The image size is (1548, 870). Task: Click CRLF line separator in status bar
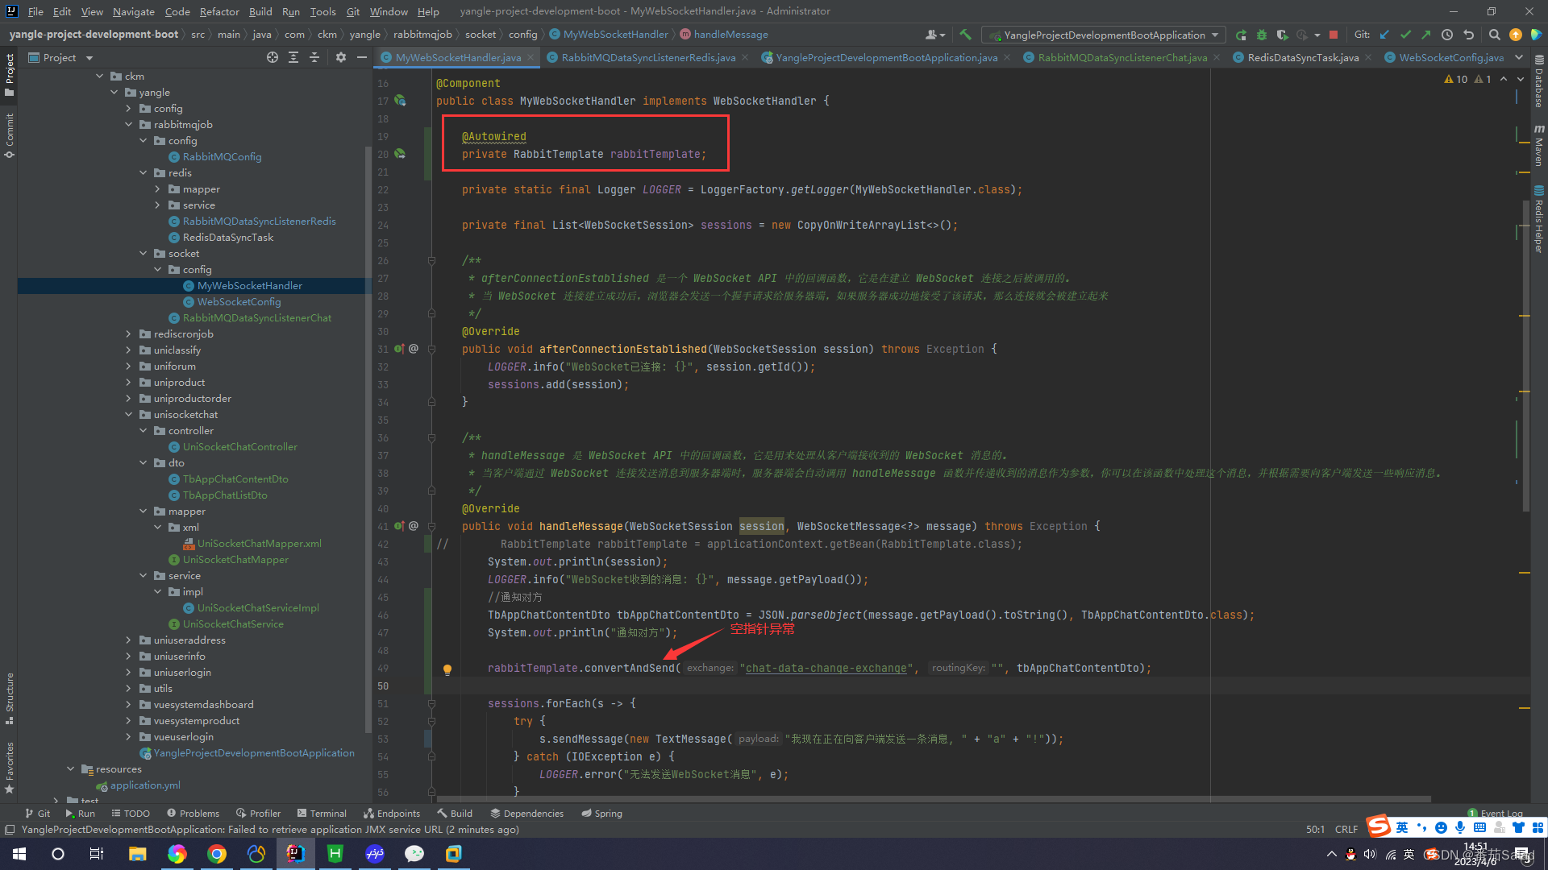click(1346, 830)
